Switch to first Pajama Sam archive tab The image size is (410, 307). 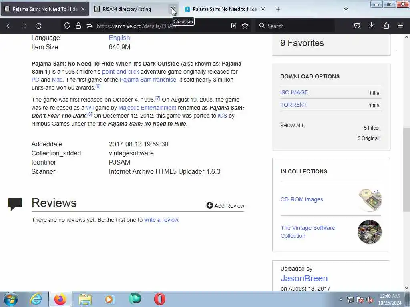click(x=45, y=9)
